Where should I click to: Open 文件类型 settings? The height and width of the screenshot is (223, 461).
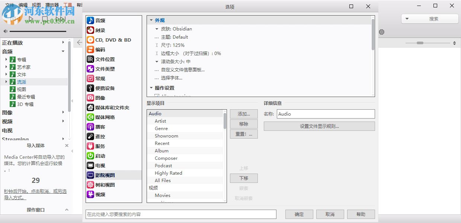90,69
